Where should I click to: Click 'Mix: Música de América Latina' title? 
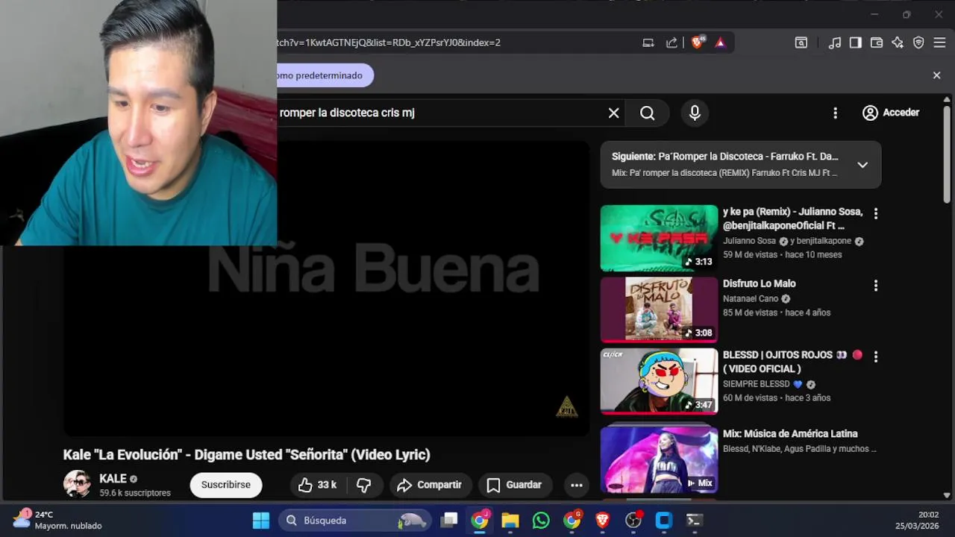pyautogui.click(x=790, y=433)
